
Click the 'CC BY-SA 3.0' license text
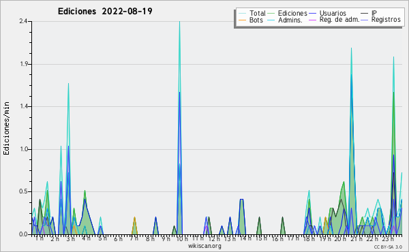click(388, 247)
